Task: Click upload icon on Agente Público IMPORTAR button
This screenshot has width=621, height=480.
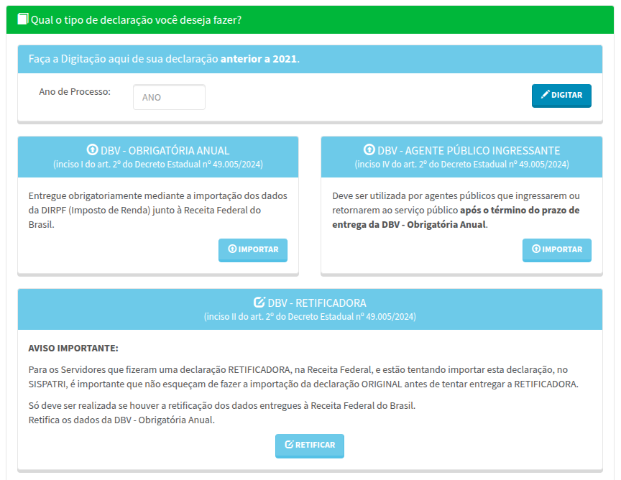Action: (536, 249)
